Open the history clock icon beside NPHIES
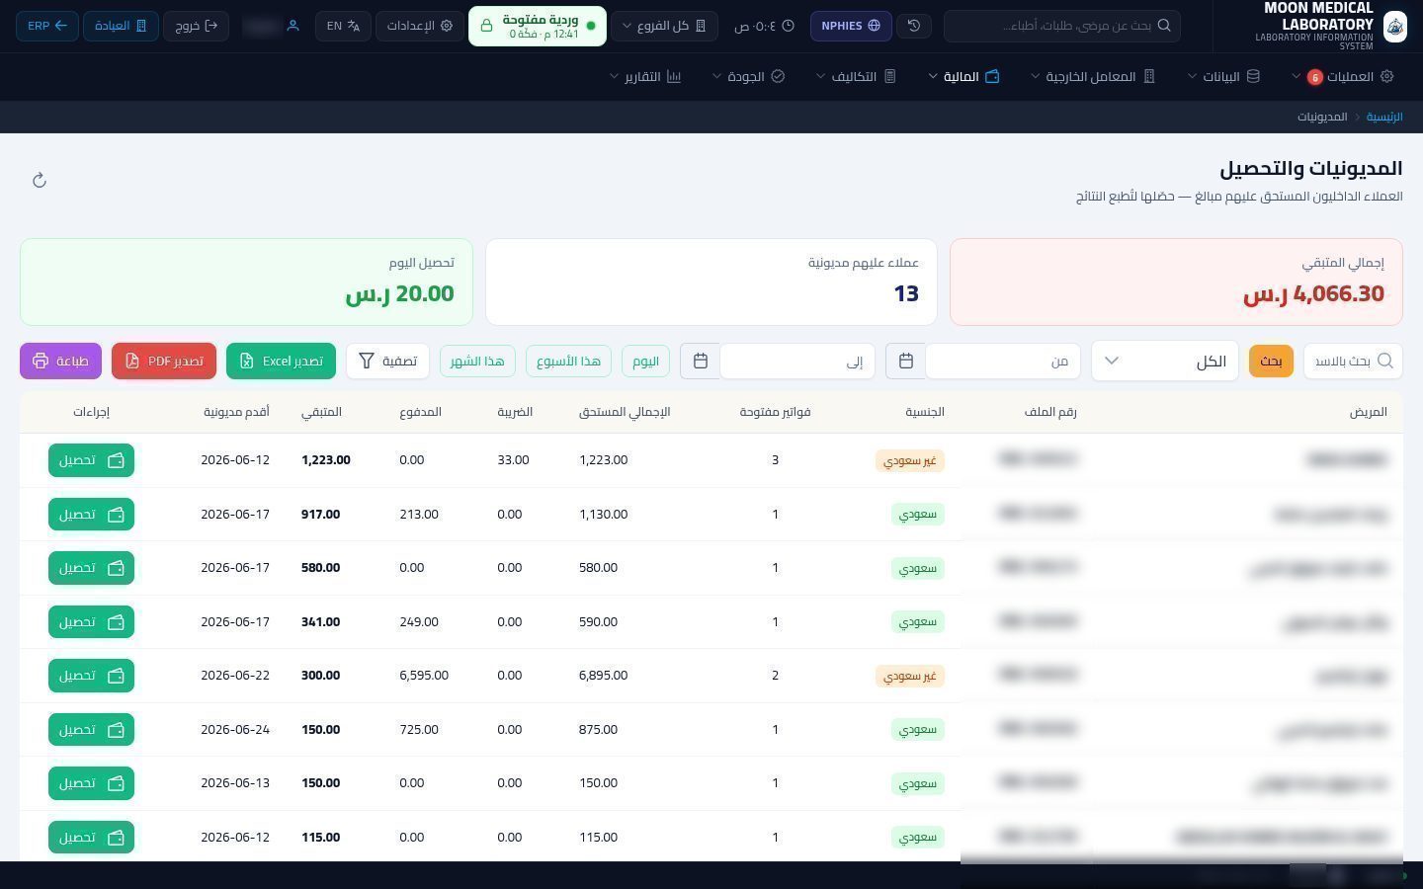The height and width of the screenshot is (889, 1423). click(x=914, y=26)
